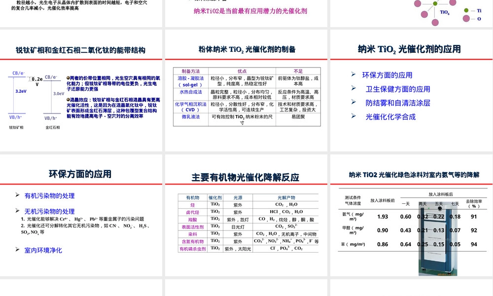This screenshot has width=493, height=296.
Task: Click the 紫外, 太阳光 light source cell
Action: [238, 249]
